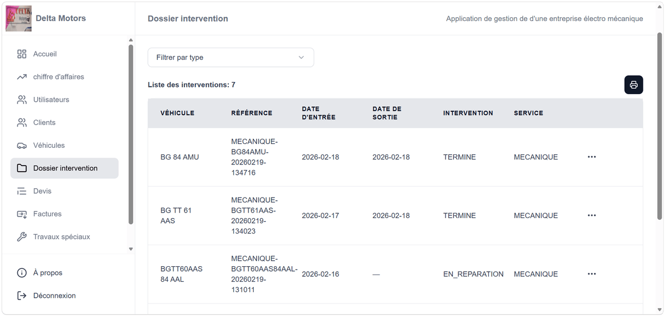Click the Accueil dashboard grid icon
The width and height of the screenshot is (665, 316).
[22, 54]
